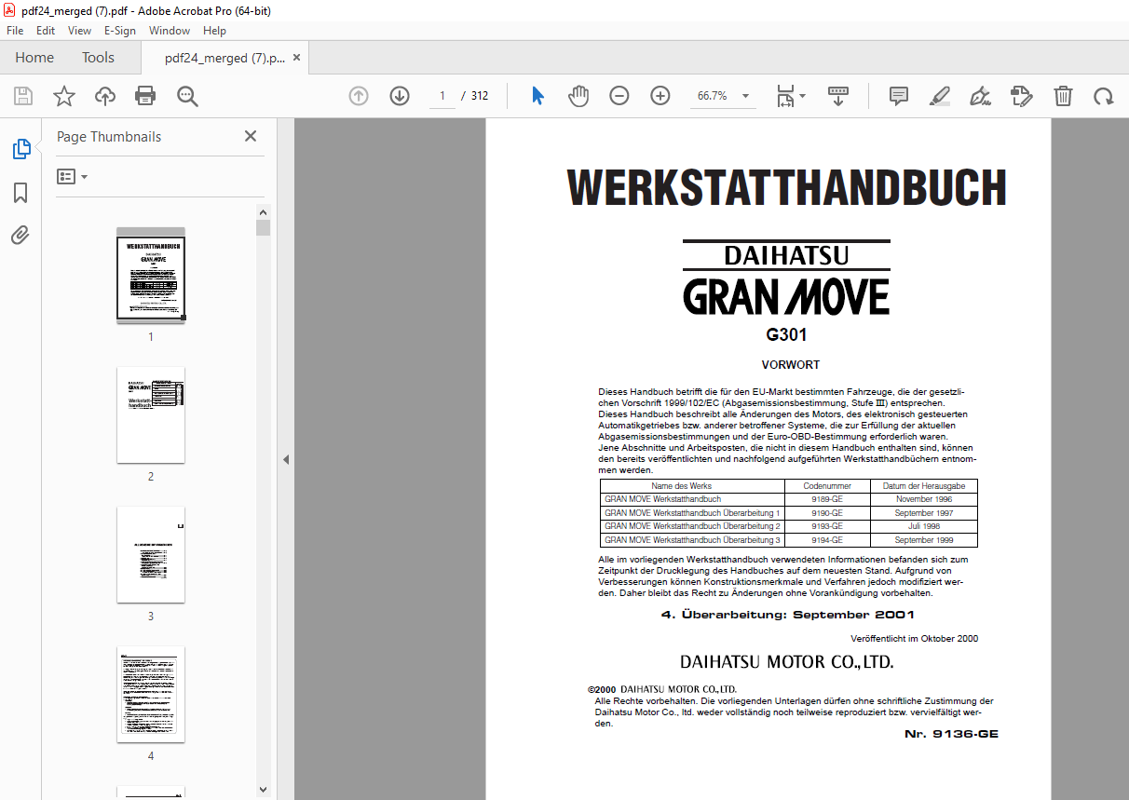Open the Help menu
The width and height of the screenshot is (1129, 800).
[215, 31]
